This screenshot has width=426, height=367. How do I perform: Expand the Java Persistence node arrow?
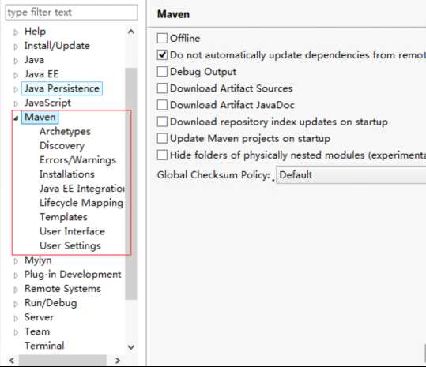click(16, 89)
